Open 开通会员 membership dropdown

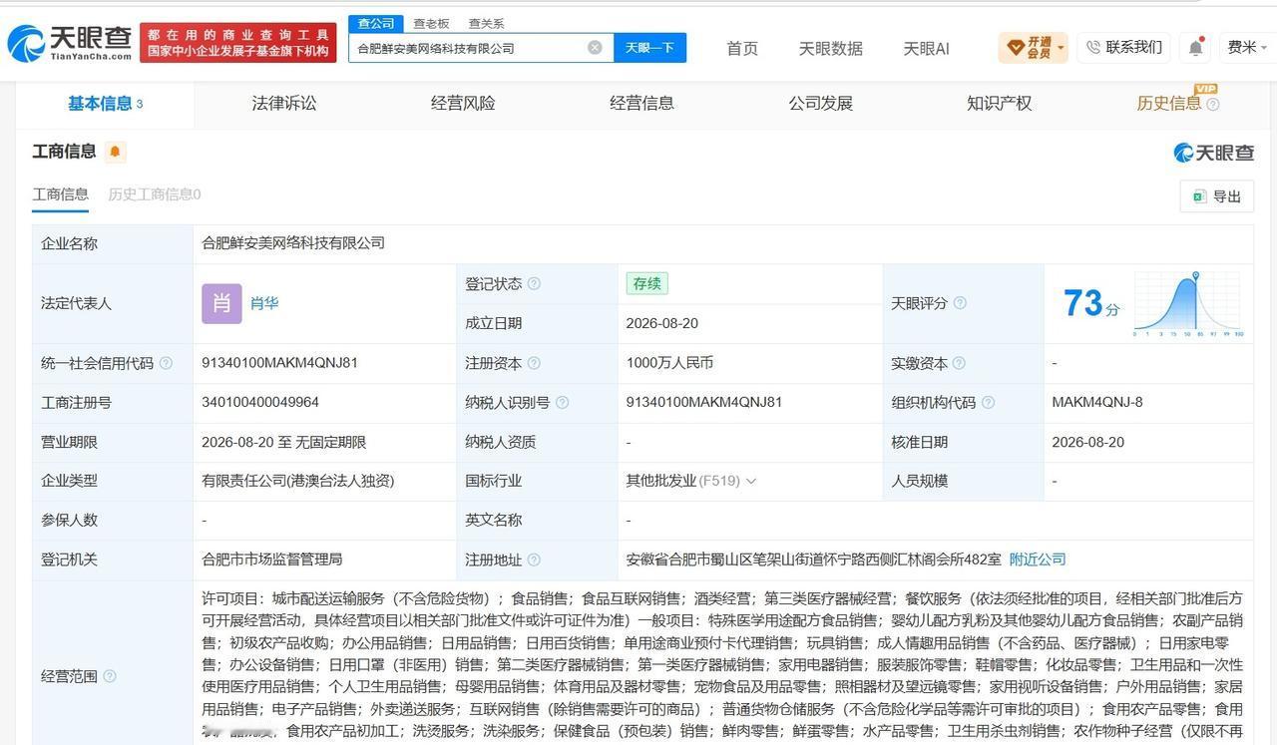(x=1033, y=47)
